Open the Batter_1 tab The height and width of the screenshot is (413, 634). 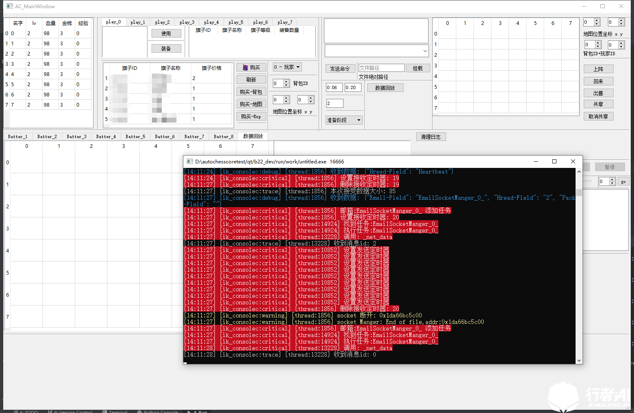[18, 136]
